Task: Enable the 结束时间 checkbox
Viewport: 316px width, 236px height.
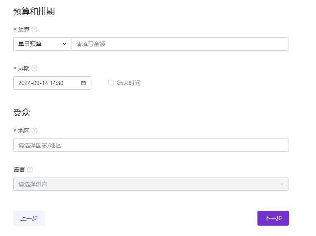Action: click(x=111, y=83)
